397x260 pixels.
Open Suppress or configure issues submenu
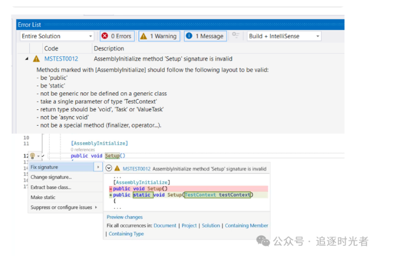64,208
